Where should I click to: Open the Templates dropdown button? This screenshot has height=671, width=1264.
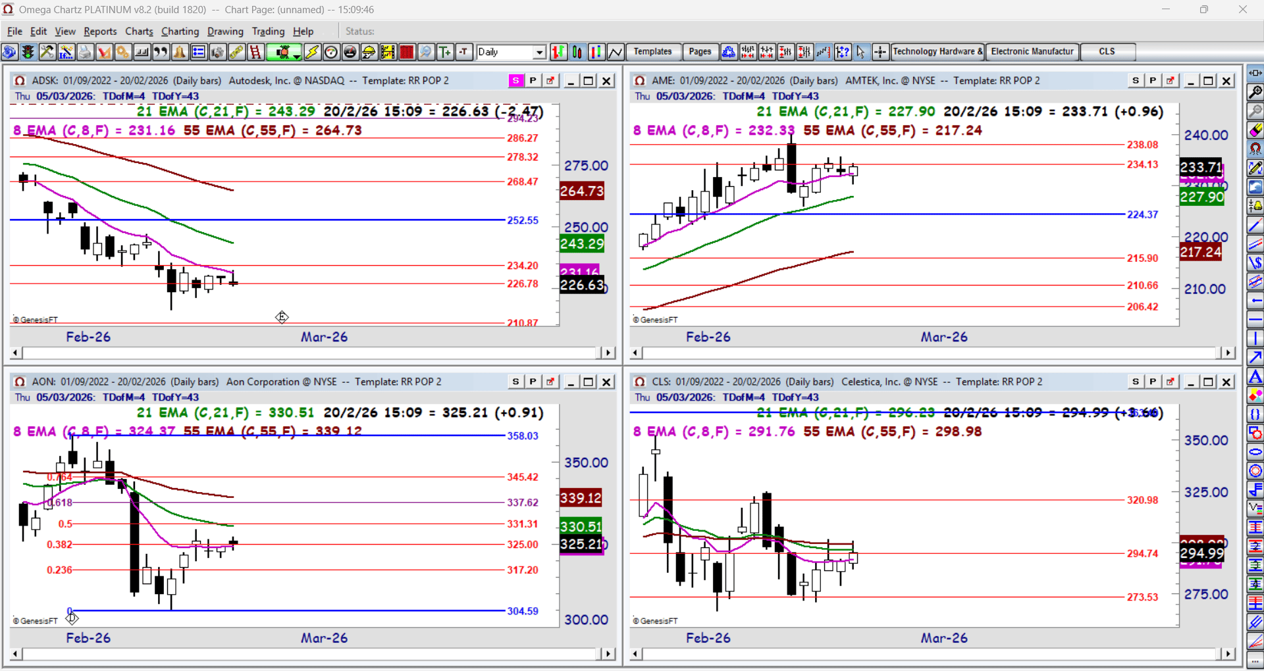click(652, 52)
